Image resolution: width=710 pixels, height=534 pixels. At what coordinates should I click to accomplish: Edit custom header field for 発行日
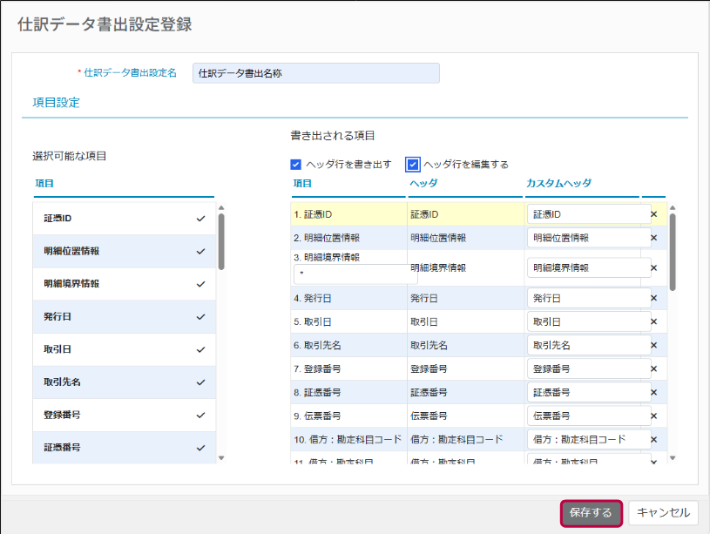[x=589, y=298]
